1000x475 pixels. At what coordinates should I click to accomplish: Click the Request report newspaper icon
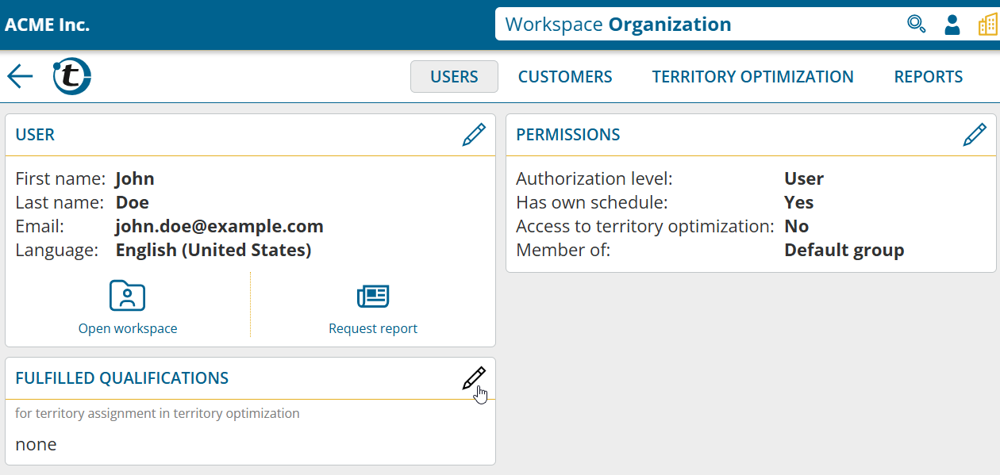point(373,296)
